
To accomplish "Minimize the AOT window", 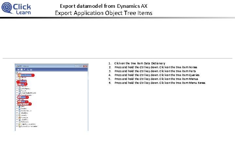I will click(x=76, y=66).
